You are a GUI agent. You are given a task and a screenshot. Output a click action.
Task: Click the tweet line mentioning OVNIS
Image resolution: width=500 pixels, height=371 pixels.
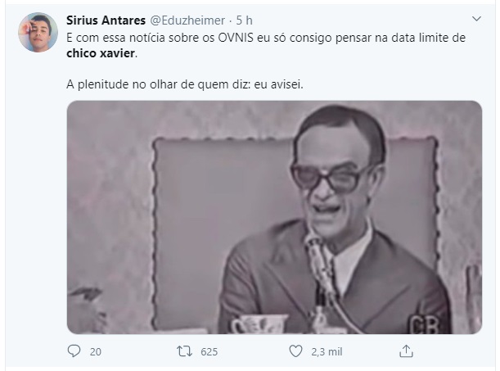click(x=266, y=38)
